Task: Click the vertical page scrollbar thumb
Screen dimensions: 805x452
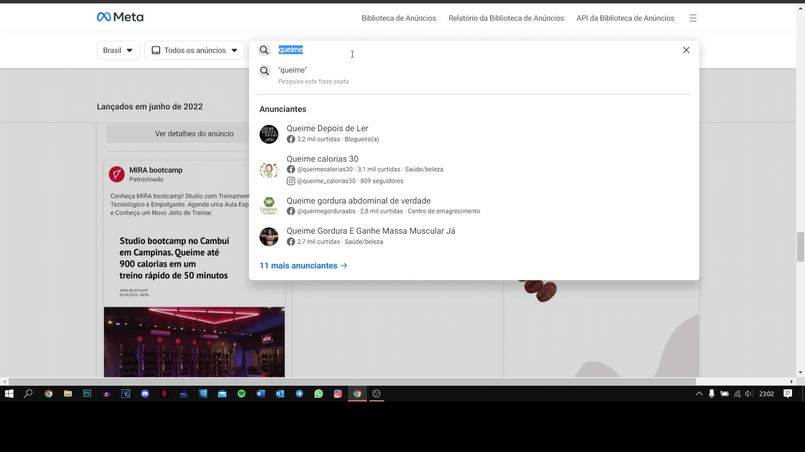Action: 800,247
